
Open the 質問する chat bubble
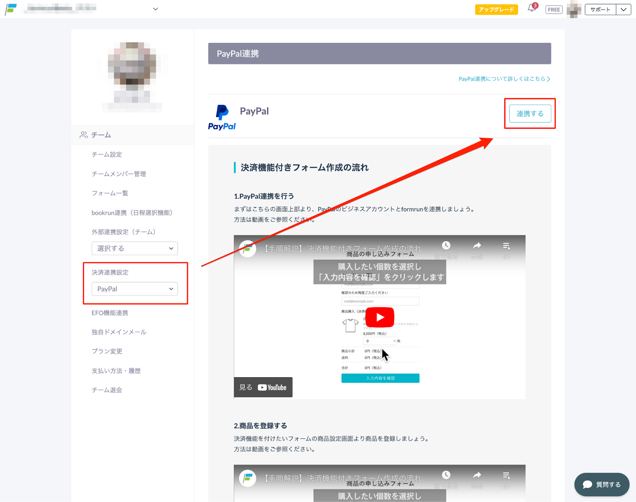pyautogui.click(x=601, y=485)
